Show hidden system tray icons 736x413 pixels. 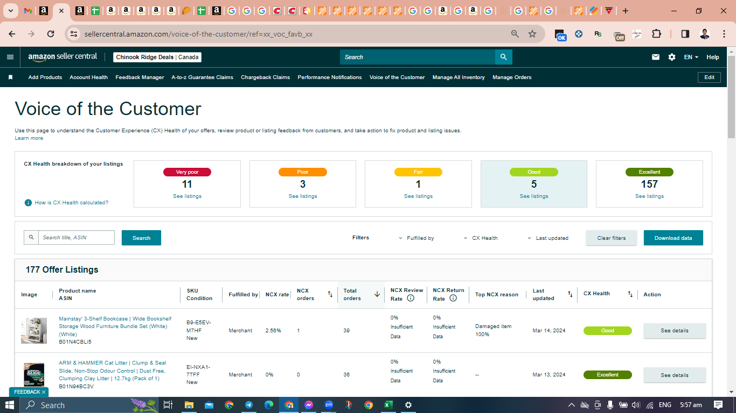click(572, 405)
